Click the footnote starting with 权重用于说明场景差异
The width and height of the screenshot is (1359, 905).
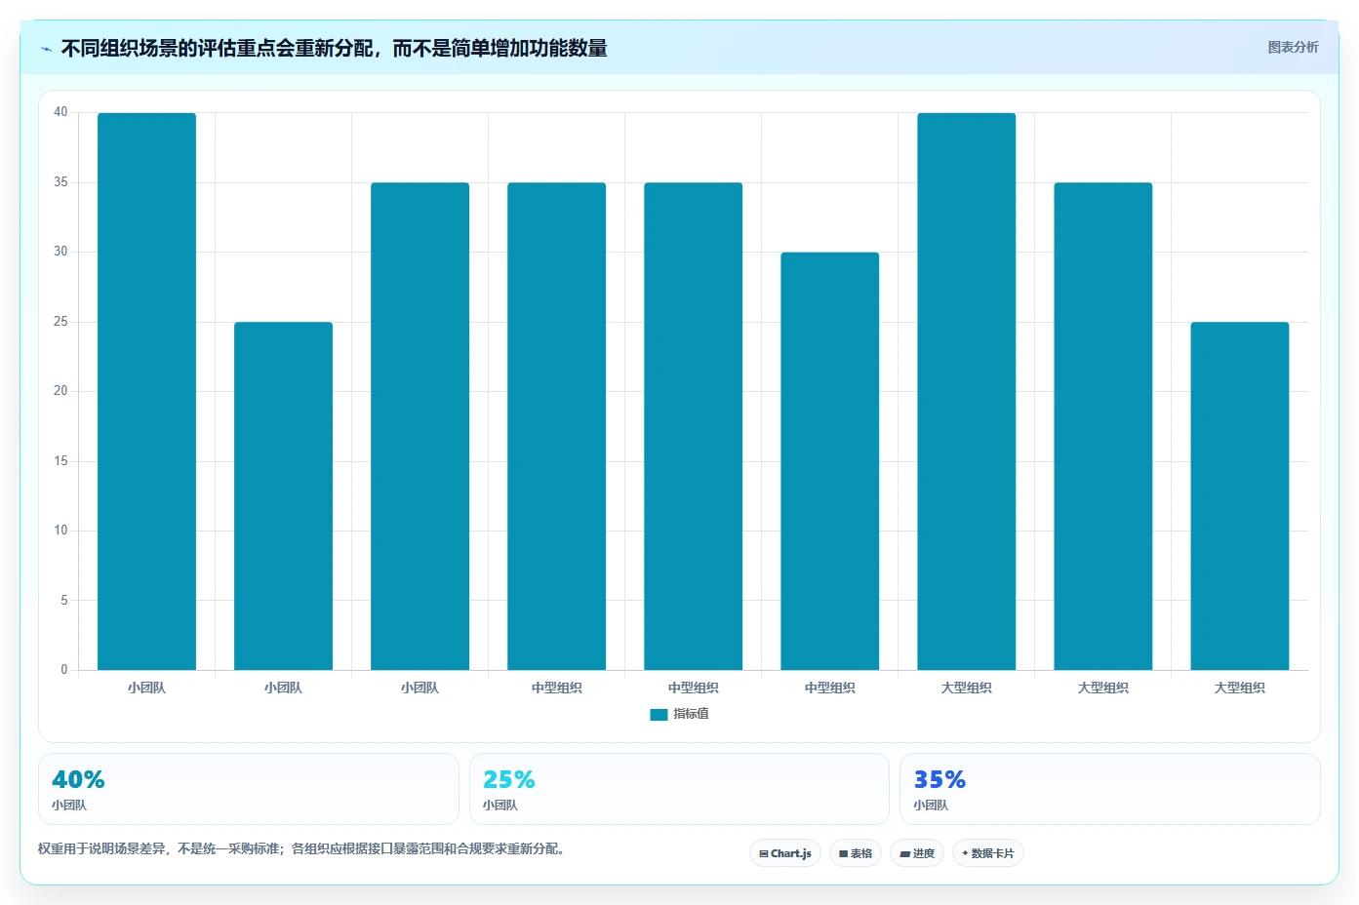point(302,848)
